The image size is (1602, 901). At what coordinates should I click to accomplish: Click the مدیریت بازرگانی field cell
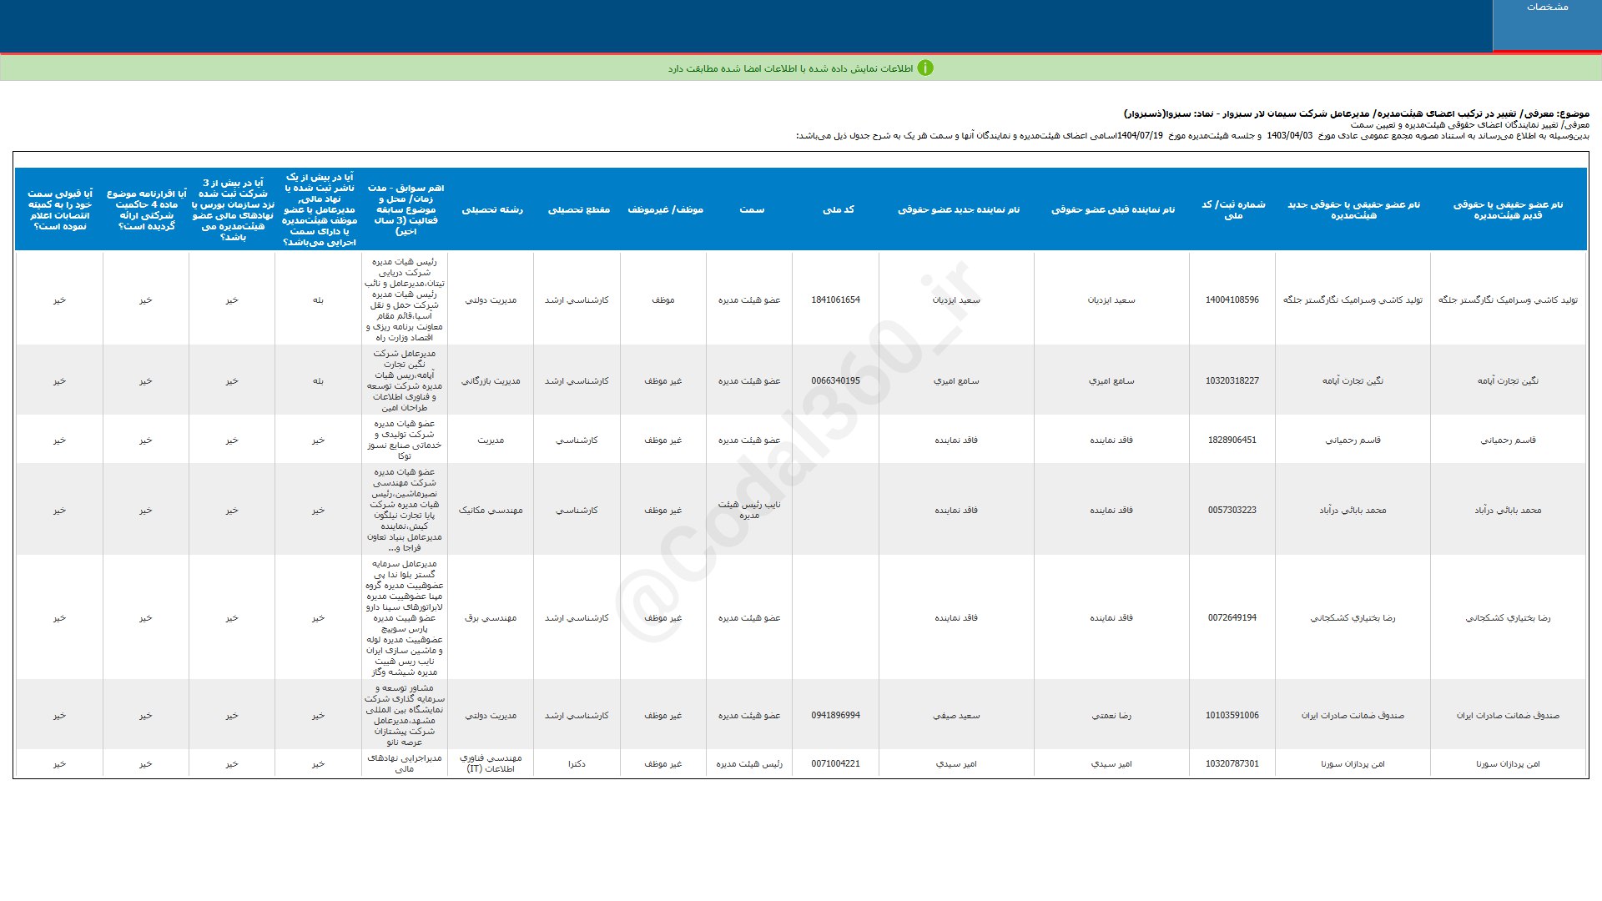tap(491, 381)
